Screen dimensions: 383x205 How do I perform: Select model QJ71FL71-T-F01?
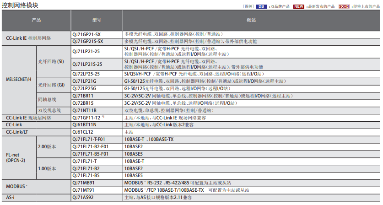coord(88,139)
